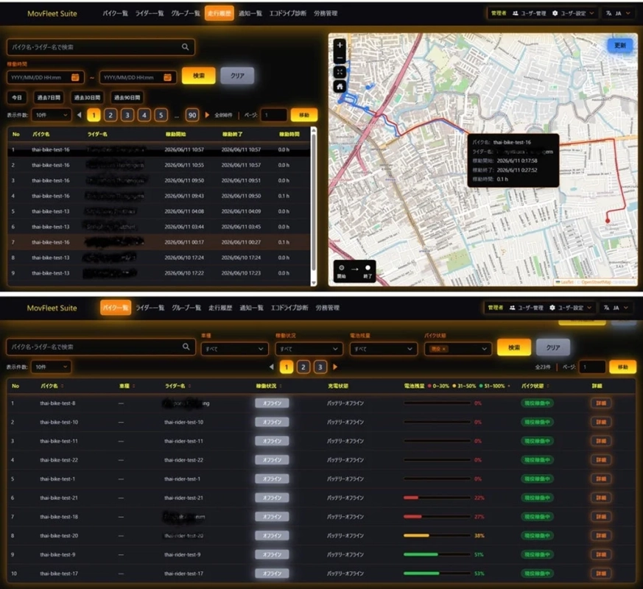Open the 車種 filter dropdown

pyautogui.click(x=234, y=349)
